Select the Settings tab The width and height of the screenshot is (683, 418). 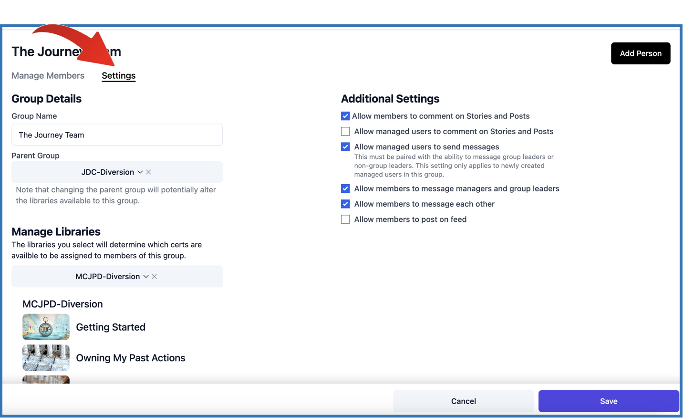tap(118, 75)
